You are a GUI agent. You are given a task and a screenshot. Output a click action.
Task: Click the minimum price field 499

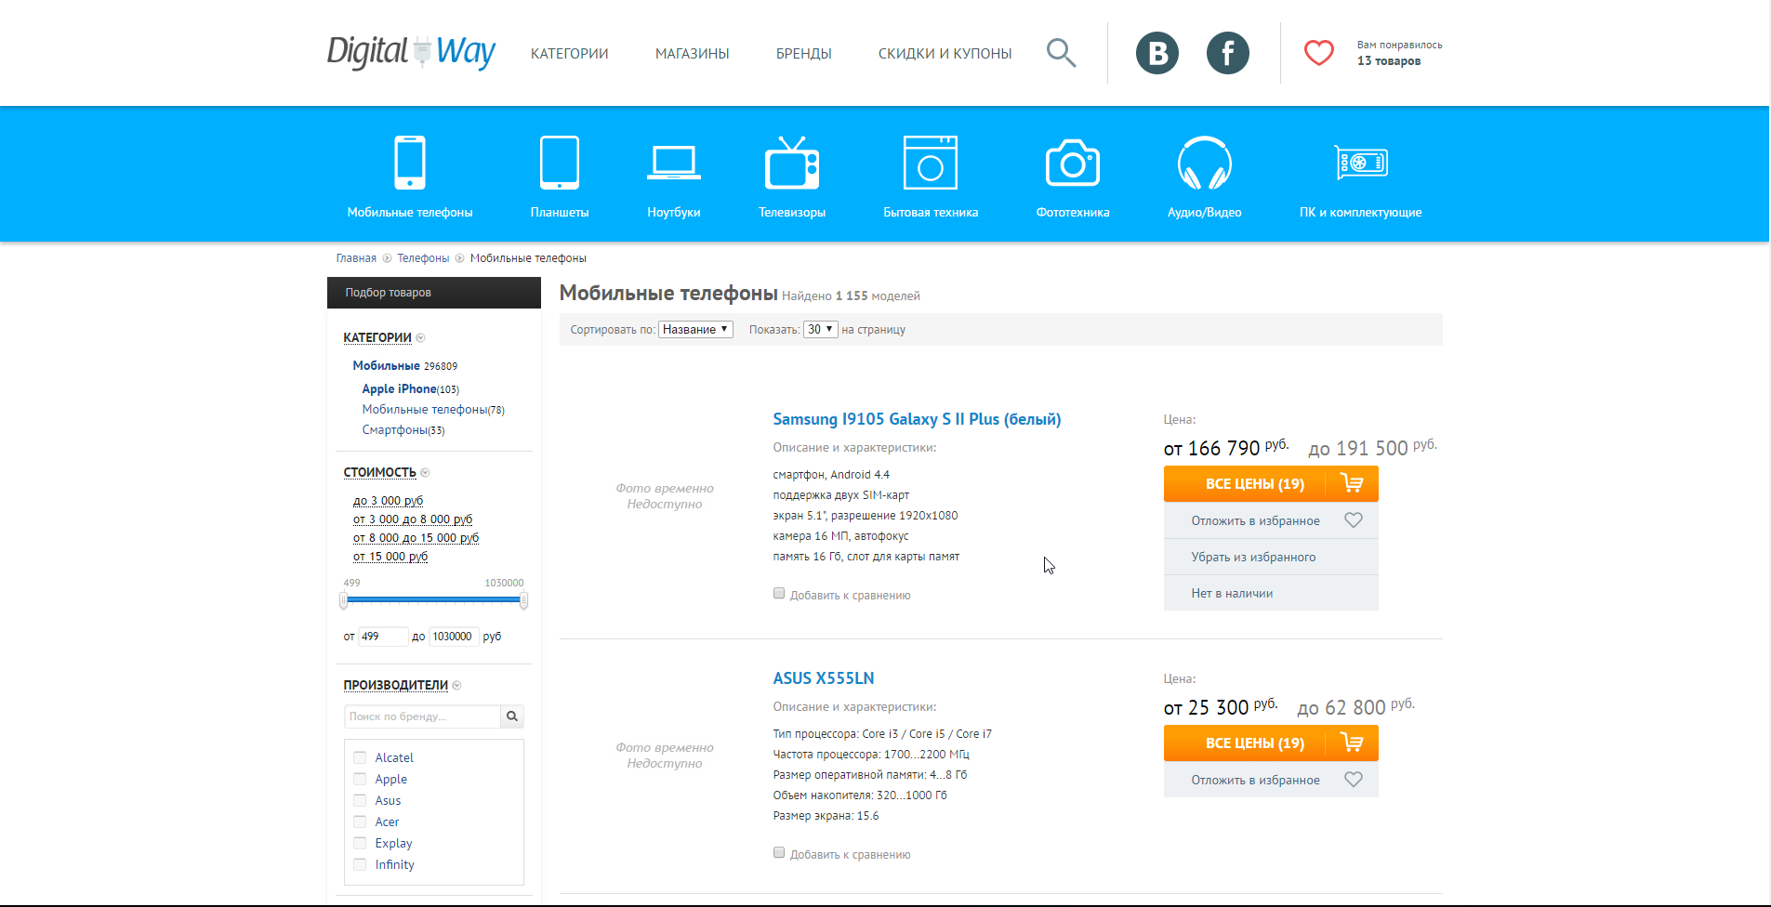(383, 637)
